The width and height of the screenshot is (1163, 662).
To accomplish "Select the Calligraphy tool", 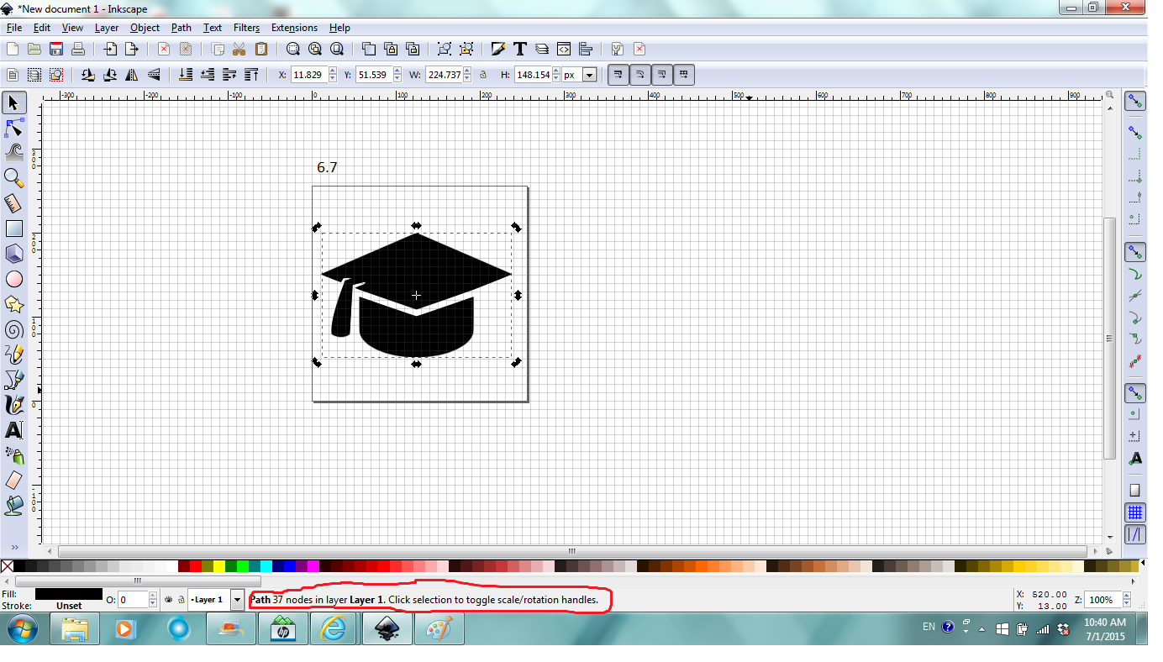I will (x=13, y=404).
